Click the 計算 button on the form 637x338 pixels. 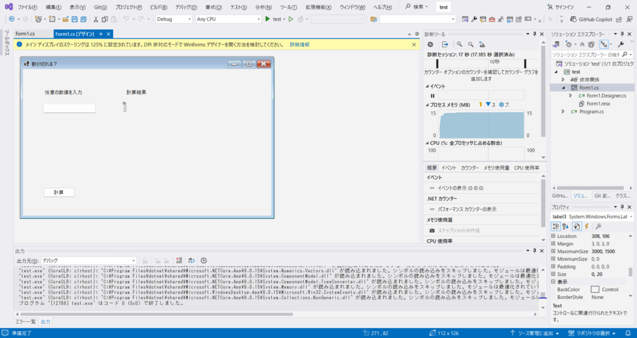[x=59, y=192]
